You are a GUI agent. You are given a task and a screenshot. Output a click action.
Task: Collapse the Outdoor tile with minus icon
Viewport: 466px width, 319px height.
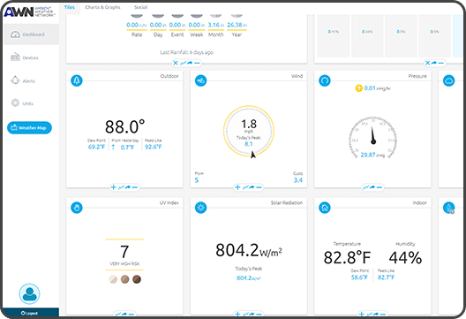click(x=135, y=187)
